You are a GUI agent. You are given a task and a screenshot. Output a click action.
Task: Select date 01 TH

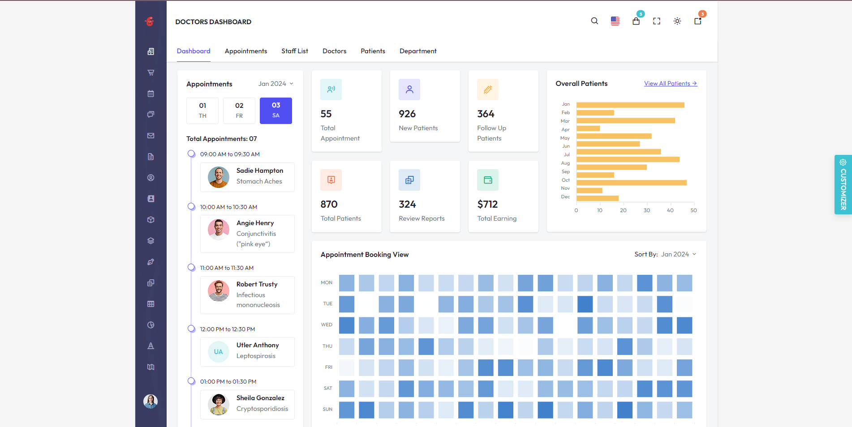tap(202, 111)
